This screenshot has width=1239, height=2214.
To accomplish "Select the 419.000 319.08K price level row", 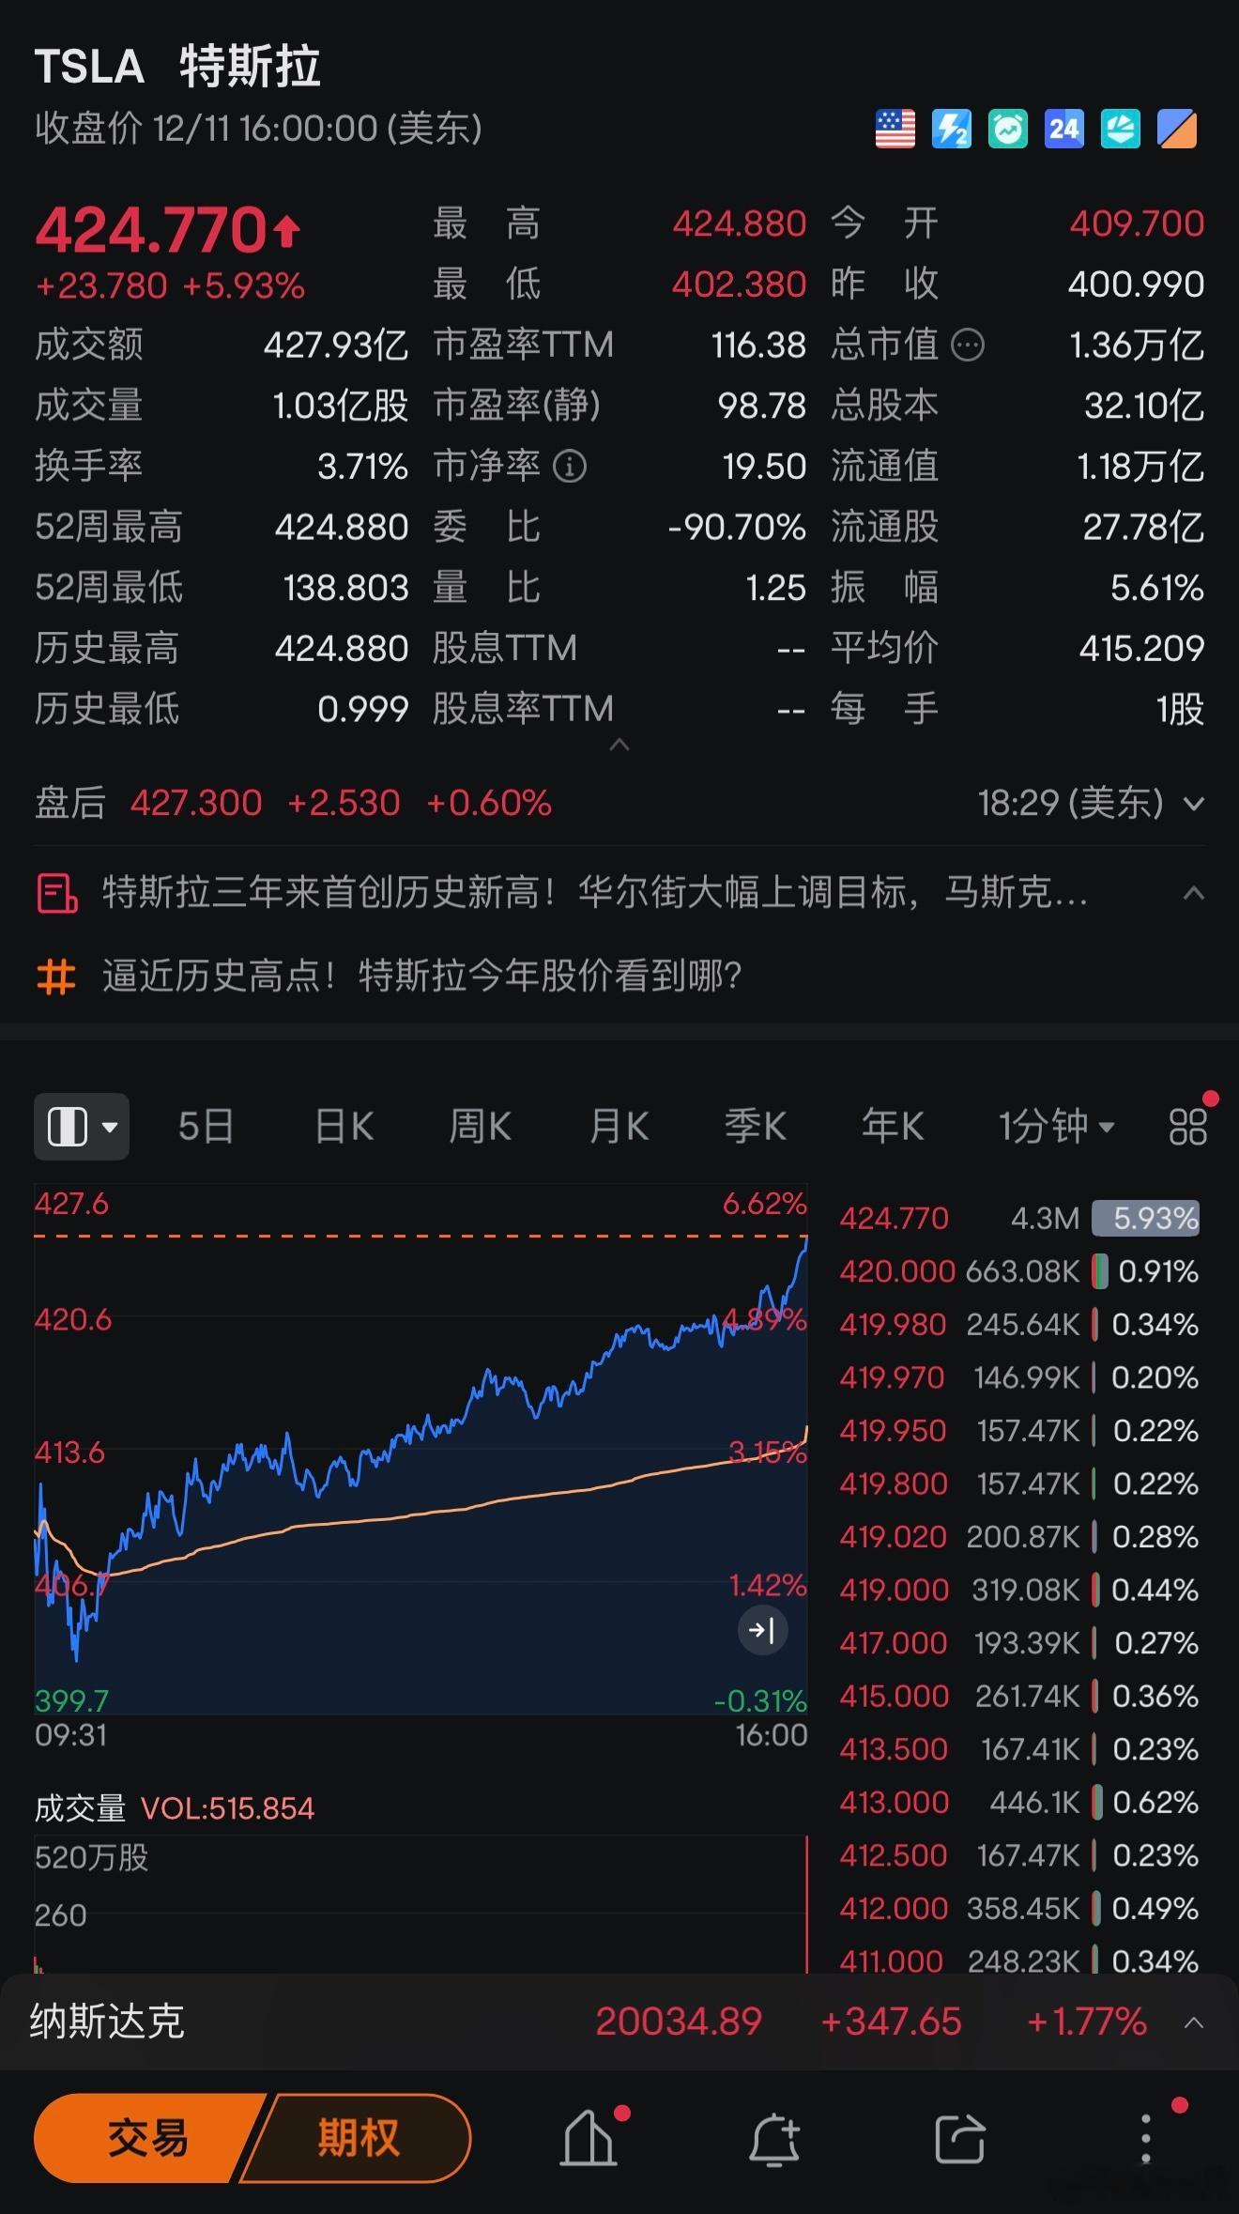I will (x=1019, y=1591).
